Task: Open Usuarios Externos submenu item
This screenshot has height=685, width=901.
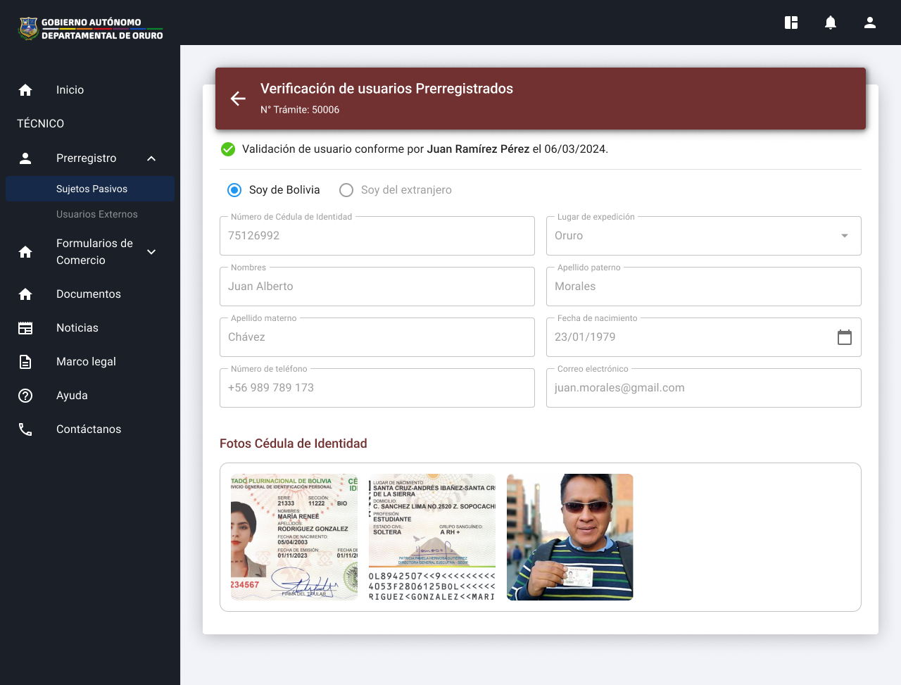Action: point(97,214)
